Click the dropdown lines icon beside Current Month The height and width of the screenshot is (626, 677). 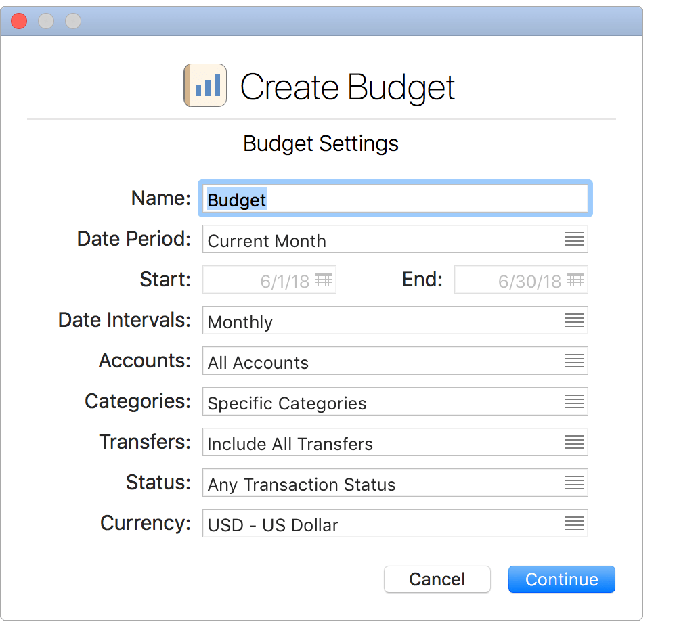point(574,239)
